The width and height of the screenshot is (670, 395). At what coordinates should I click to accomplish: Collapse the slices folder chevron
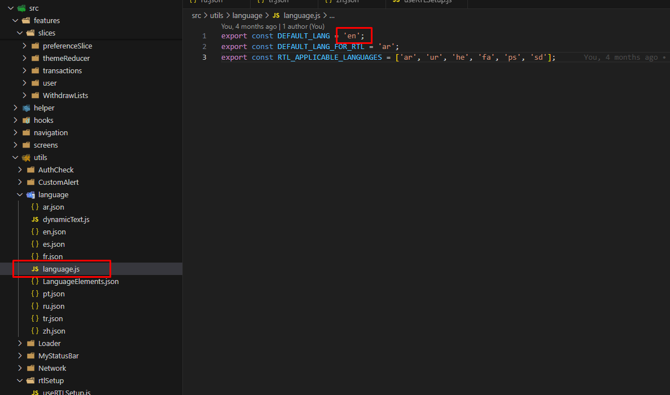click(20, 33)
